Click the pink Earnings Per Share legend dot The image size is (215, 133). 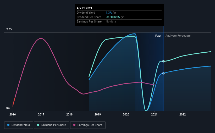74,125
